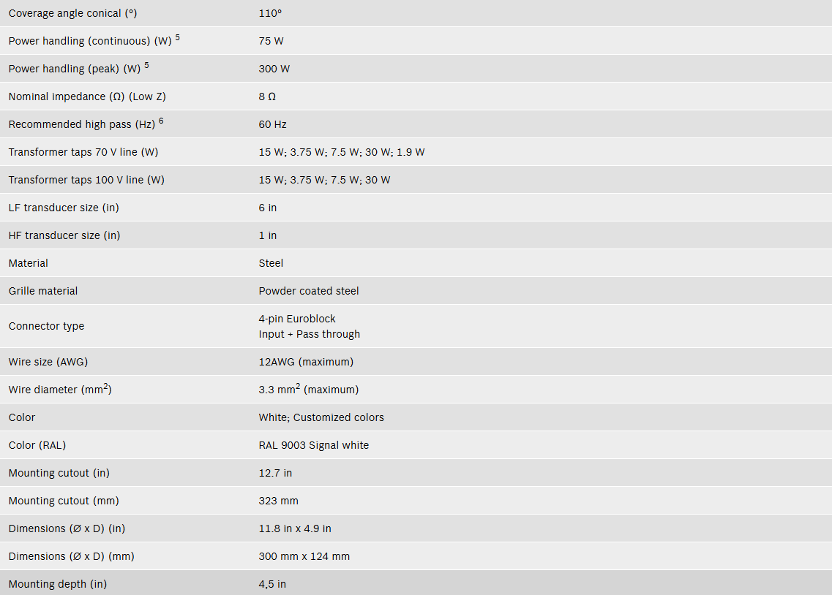Viewport: 832px width, 595px height.
Task: Click the LF transducer size label
Action: pos(64,208)
